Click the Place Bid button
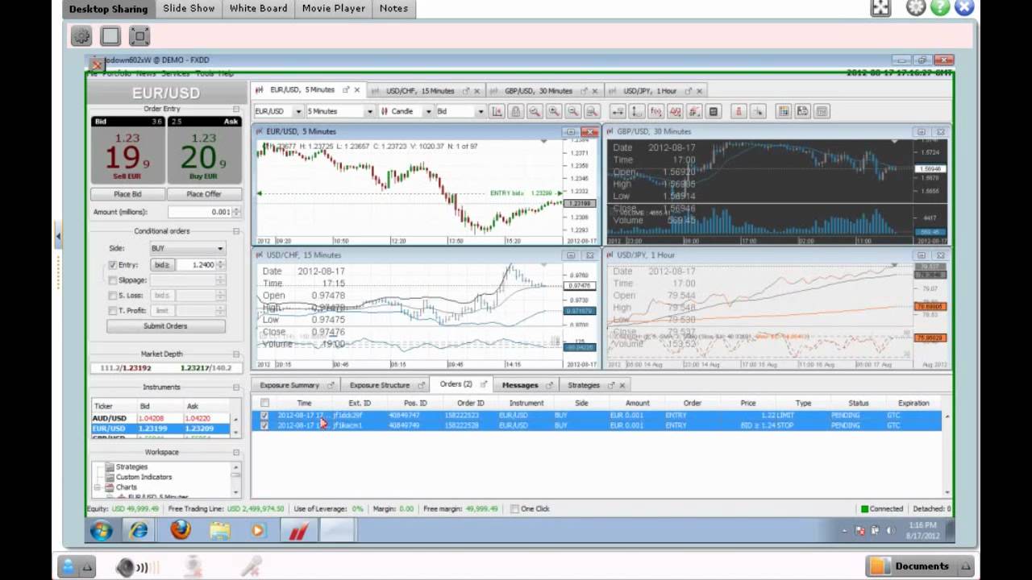Screen dimensions: 1032x580 click(x=127, y=194)
